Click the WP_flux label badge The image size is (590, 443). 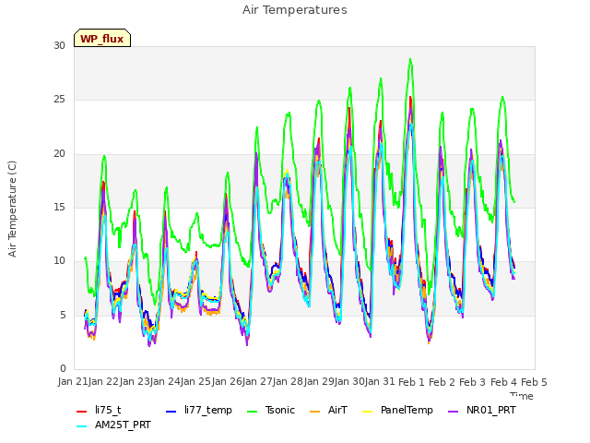pos(102,38)
